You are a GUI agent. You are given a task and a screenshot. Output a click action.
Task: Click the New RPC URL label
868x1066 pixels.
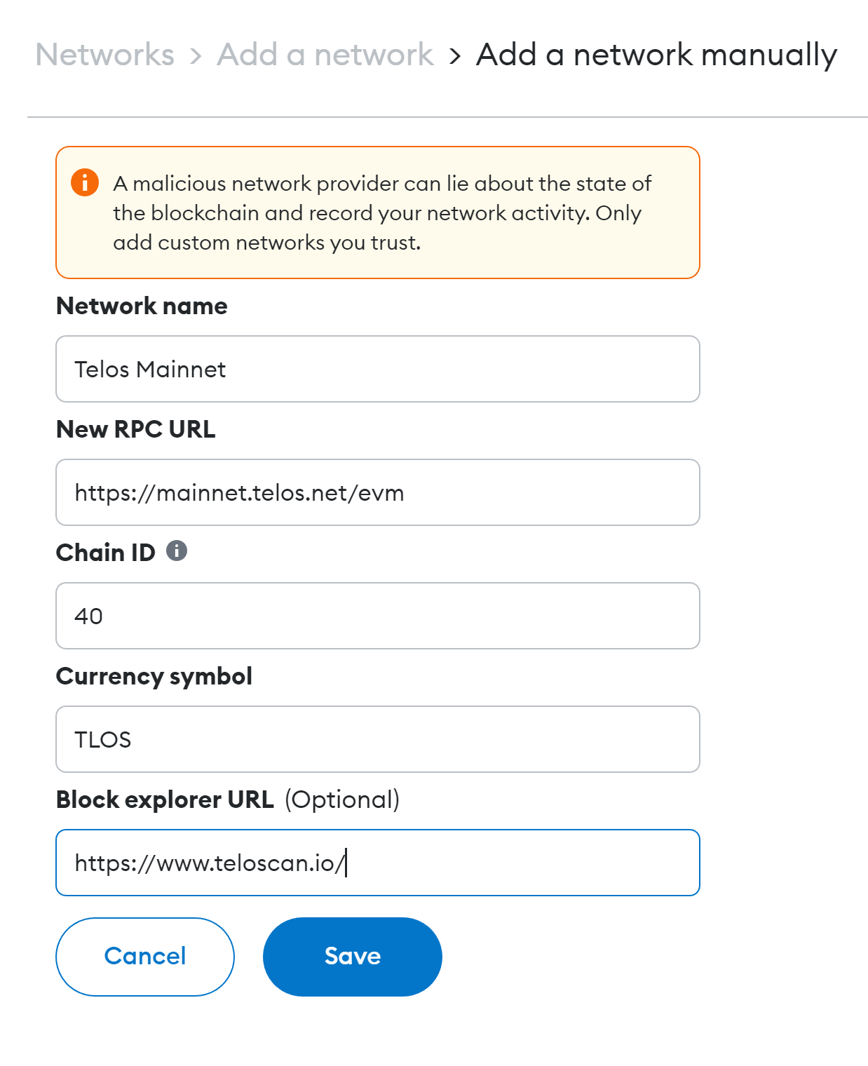point(135,429)
